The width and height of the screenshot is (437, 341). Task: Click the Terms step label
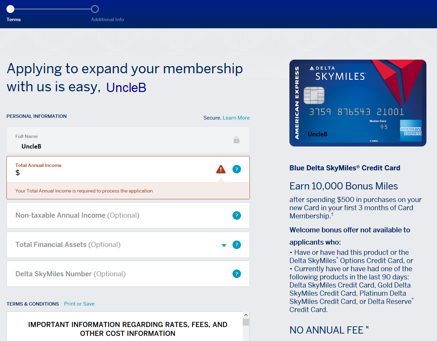pos(13,19)
